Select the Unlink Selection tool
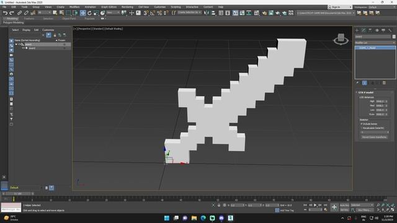The width and height of the screenshot is (397, 223). point(26,13)
